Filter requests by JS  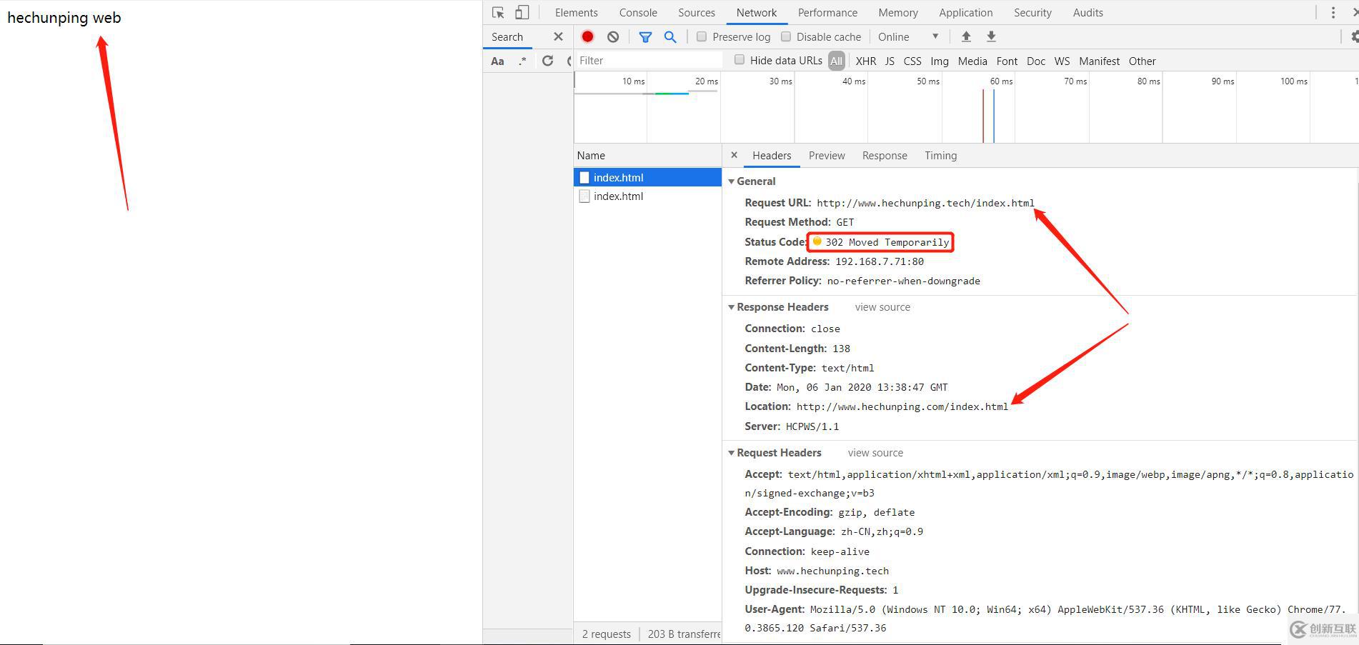coord(890,61)
